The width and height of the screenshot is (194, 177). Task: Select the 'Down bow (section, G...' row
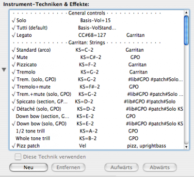coord(97,117)
